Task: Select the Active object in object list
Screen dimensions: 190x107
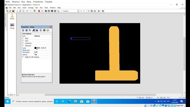Action: click(x=12, y=16)
